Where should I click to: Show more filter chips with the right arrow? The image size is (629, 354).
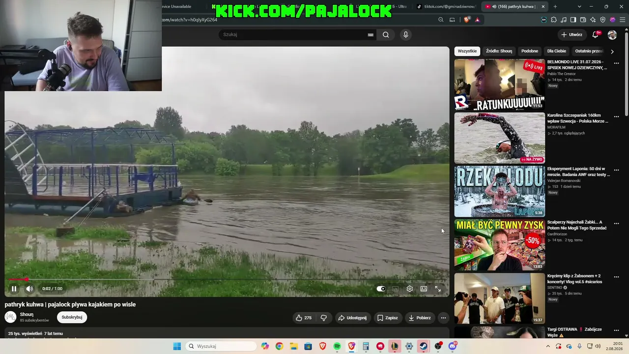point(612,51)
